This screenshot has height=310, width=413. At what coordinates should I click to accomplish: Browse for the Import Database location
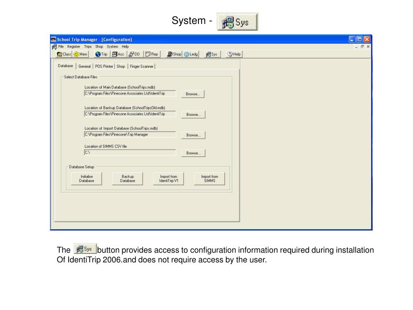pyautogui.click(x=193, y=135)
